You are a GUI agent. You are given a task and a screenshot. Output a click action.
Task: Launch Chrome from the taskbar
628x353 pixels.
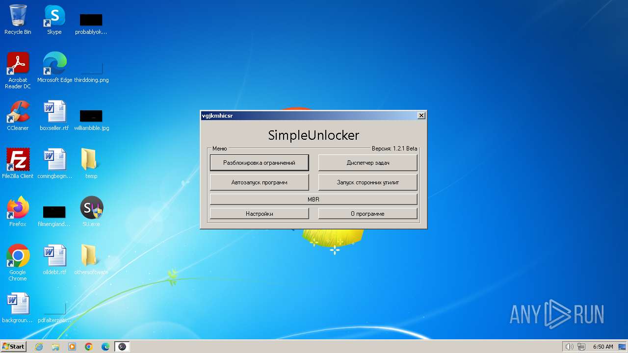click(x=89, y=347)
